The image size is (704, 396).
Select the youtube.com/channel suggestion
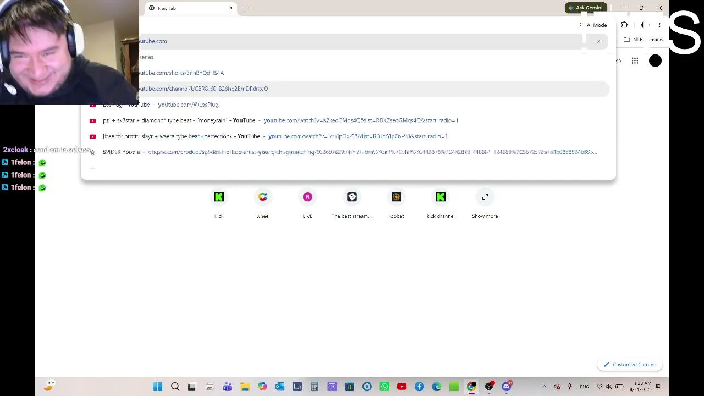pos(374,89)
